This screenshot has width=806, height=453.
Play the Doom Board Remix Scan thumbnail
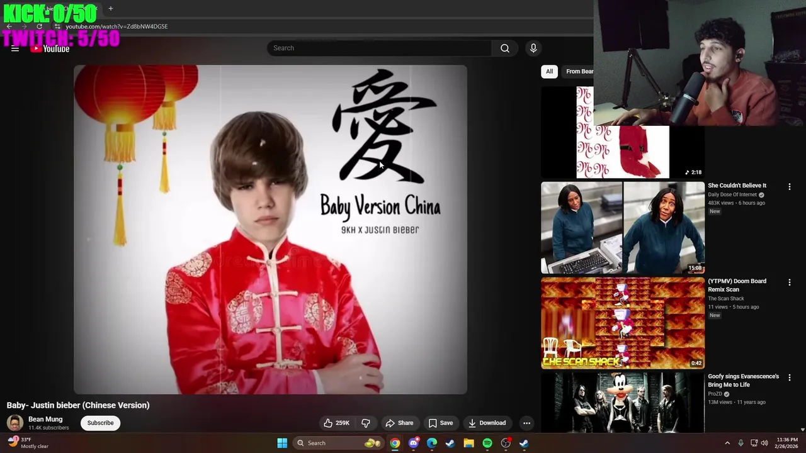pos(623,323)
